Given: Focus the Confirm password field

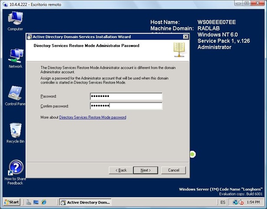Looking at the screenshot, I should pyautogui.click(x=126, y=106).
